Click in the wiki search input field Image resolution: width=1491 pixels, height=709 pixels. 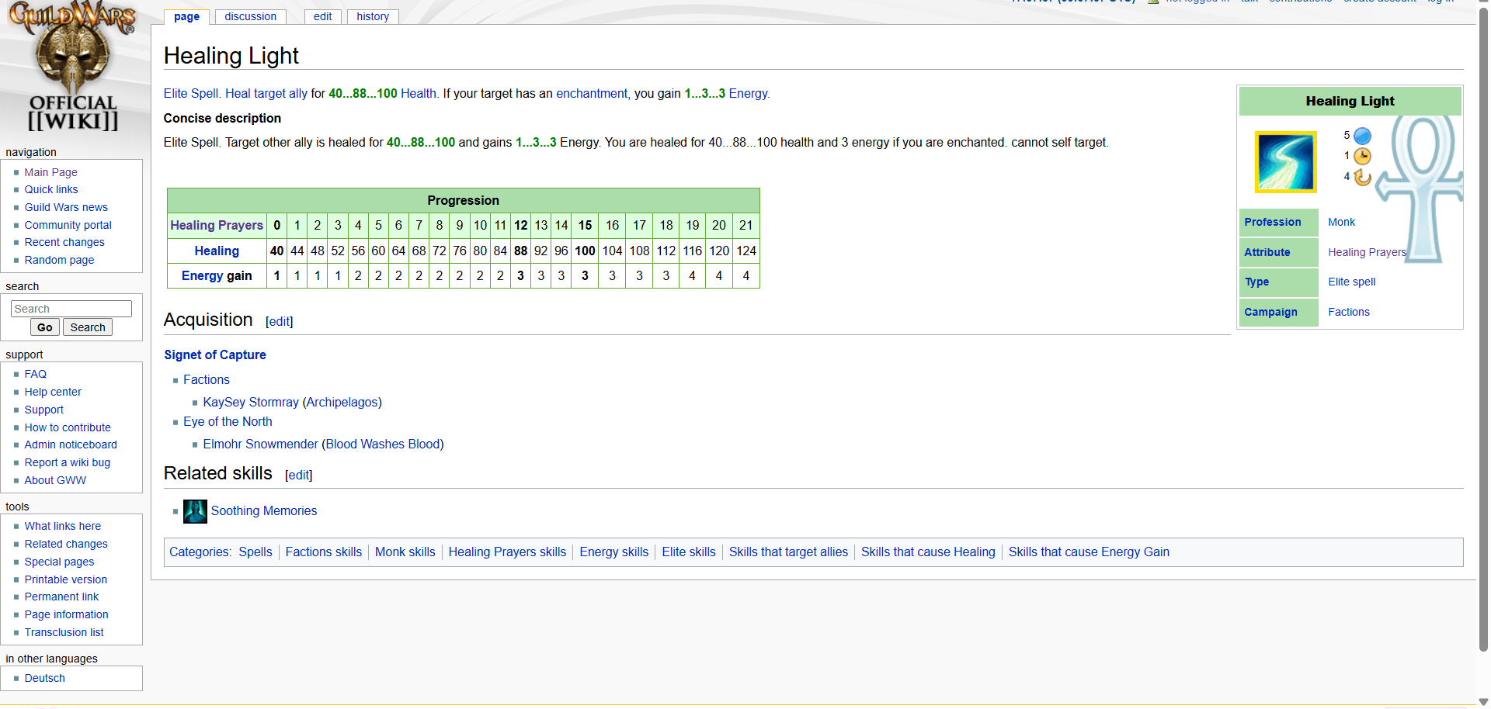[x=71, y=309]
